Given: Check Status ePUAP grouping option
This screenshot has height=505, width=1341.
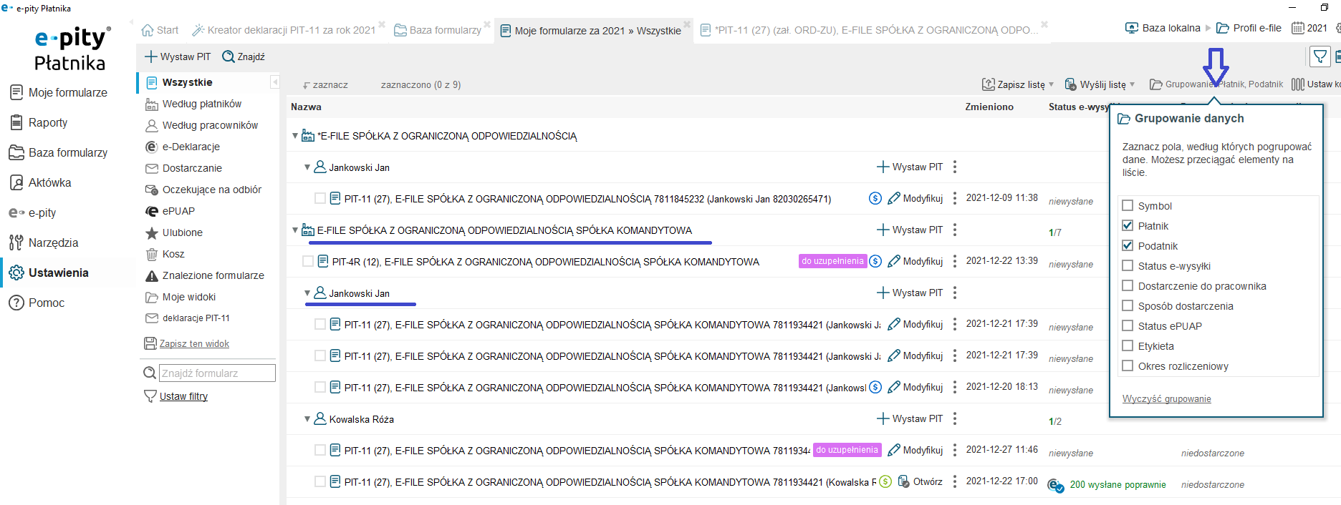Looking at the screenshot, I should pyautogui.click(x=1128, y=326).
